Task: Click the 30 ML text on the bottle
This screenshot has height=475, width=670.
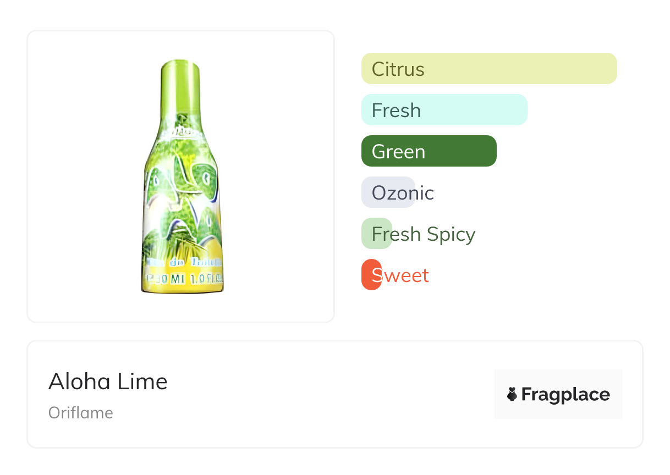Action: pos(166,279)
